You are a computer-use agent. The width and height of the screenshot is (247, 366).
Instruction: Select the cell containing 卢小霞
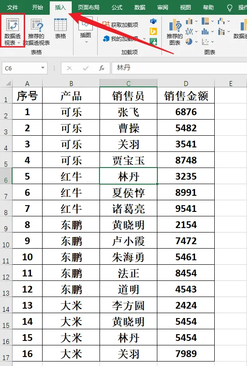[128, 241]
